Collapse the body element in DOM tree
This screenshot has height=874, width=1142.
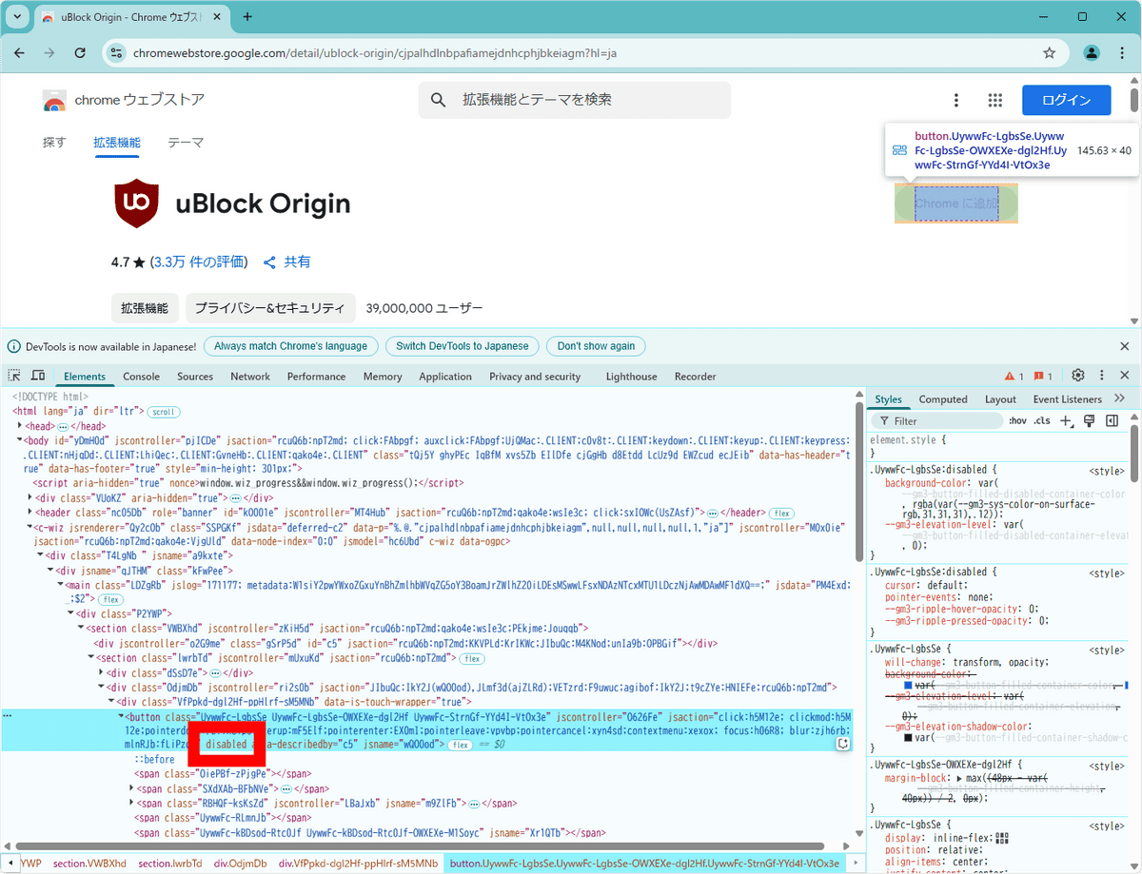(19, 440)
